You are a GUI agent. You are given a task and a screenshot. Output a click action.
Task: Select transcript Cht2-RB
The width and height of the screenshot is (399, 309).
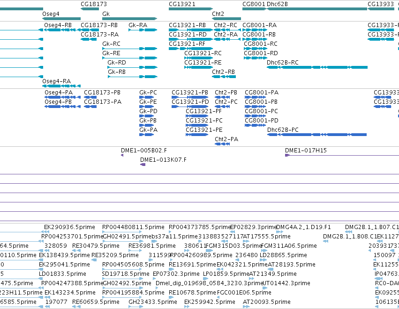click(224, 77)
